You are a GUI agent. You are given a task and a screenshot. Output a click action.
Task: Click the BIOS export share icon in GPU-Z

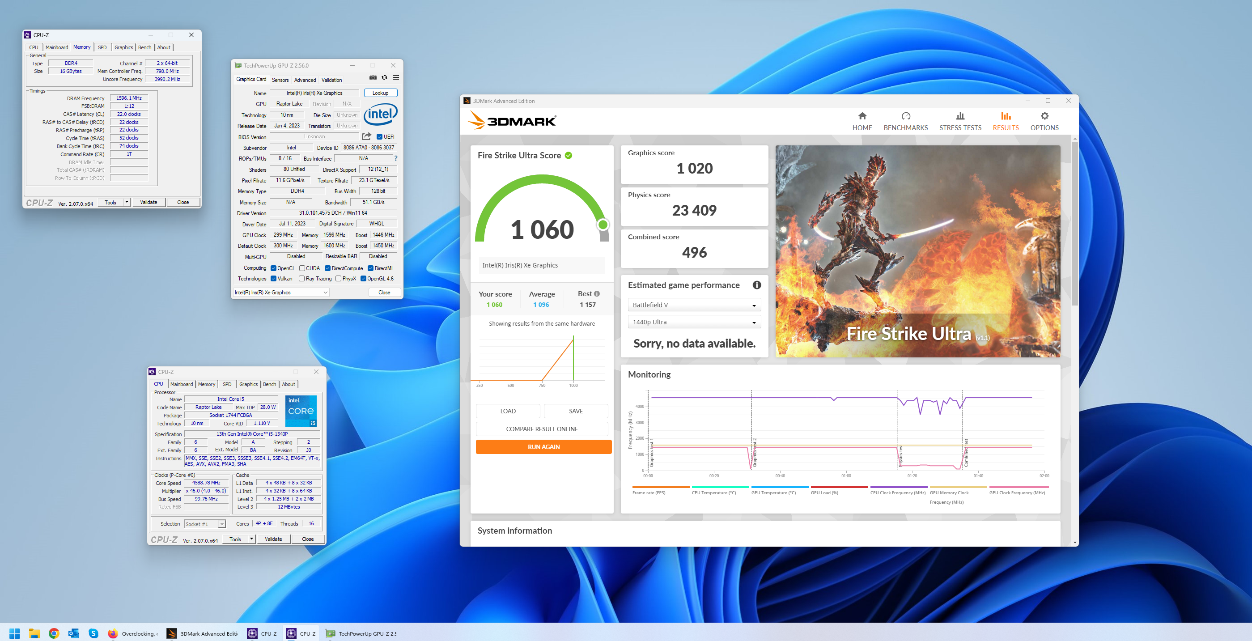366,136
